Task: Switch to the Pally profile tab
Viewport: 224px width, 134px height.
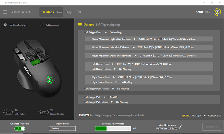Action: [x=68, y=12]
